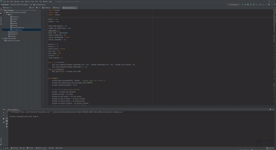Open the File menu

pos(4,1)
